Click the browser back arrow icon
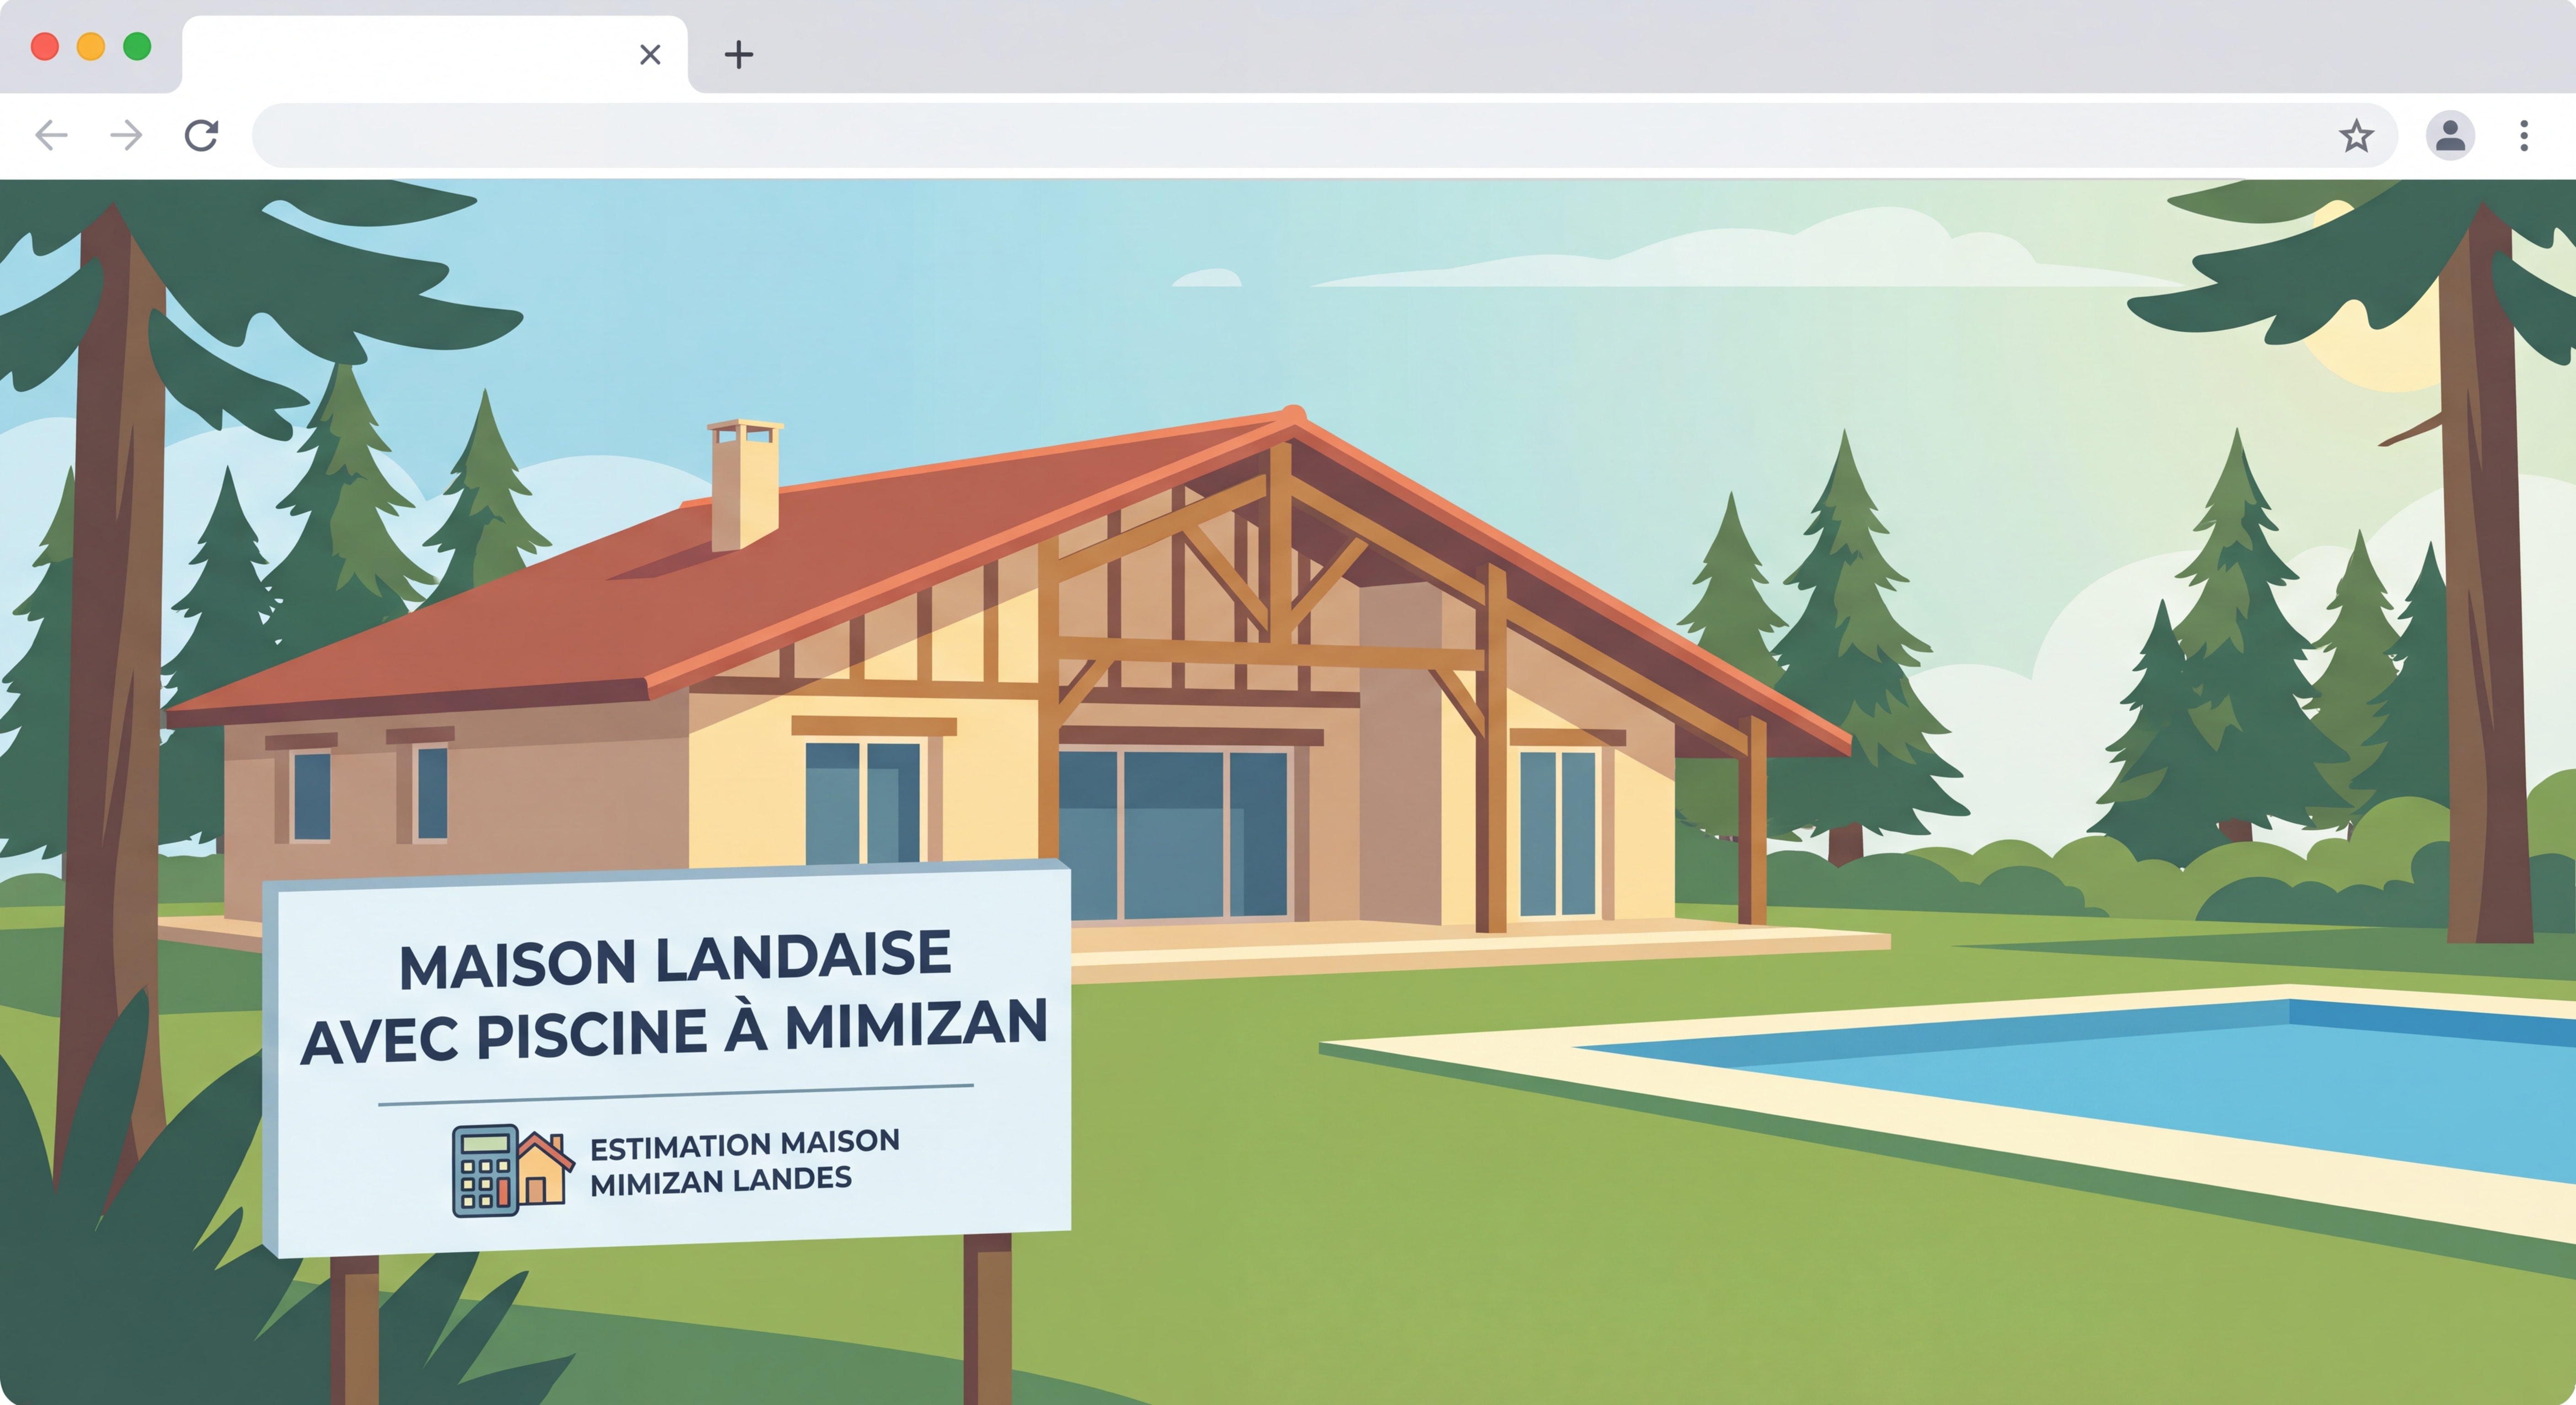 (x=53, y=135)
